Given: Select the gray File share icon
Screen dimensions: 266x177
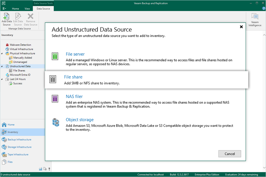Looking at the screenshot, I should 53,79.
